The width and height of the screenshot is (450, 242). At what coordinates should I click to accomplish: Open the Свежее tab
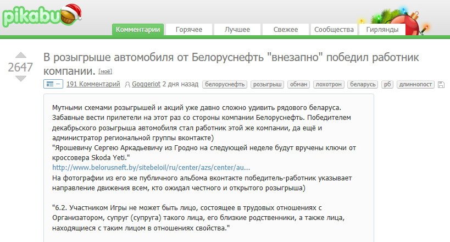point(286,29)
